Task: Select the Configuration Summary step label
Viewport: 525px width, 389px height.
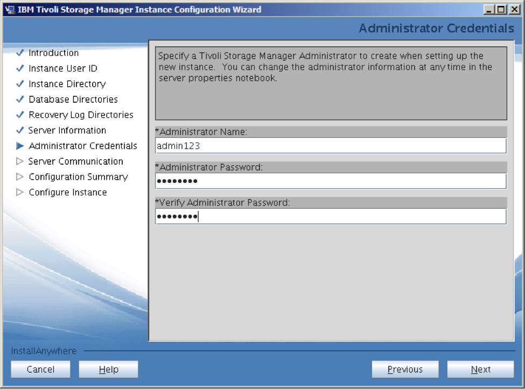Action: pos(79,176)
